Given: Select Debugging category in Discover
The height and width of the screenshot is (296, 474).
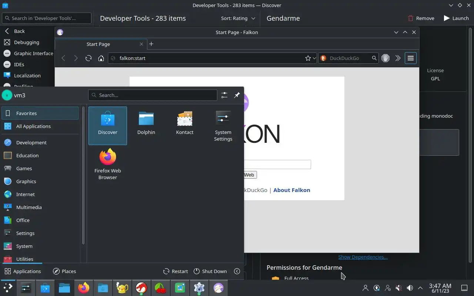Looking at the screenshot, I should (27, 42).
